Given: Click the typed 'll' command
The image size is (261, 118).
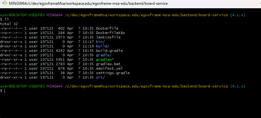Looking at the screenshot, I should point(6,19).
